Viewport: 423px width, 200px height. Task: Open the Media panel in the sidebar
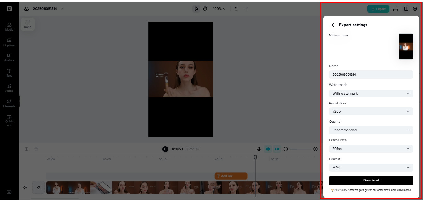9,27
